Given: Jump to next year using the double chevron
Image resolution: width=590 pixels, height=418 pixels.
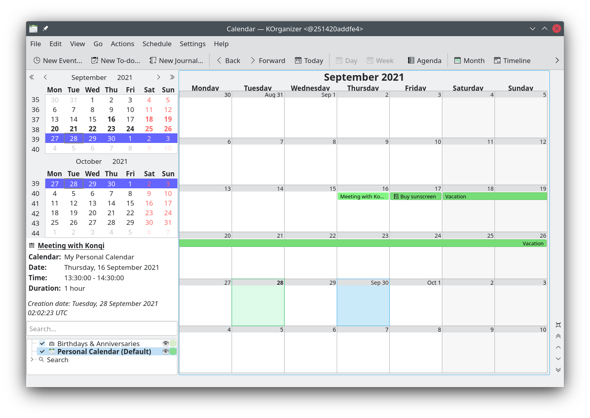Looking at the screenshot, I should 172,77.
